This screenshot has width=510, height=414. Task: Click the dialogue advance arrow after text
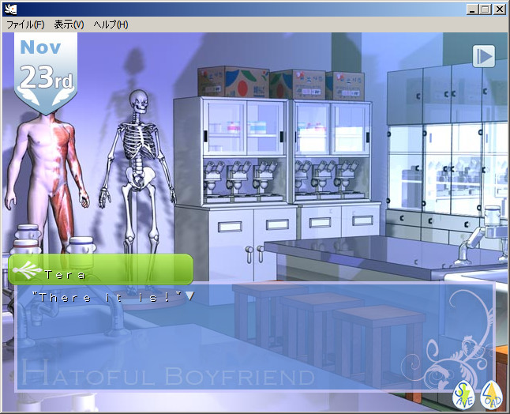pos(189,295)
